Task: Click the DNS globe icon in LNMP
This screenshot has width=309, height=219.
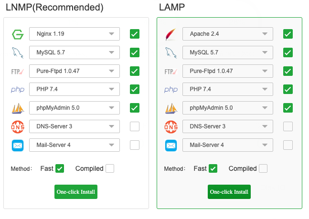Action: coord(18,127)
